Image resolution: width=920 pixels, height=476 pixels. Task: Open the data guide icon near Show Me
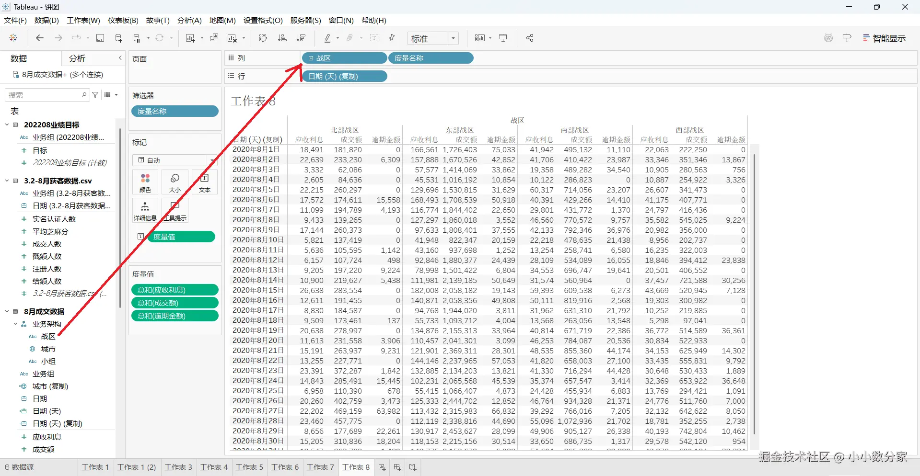pos(828,38)
